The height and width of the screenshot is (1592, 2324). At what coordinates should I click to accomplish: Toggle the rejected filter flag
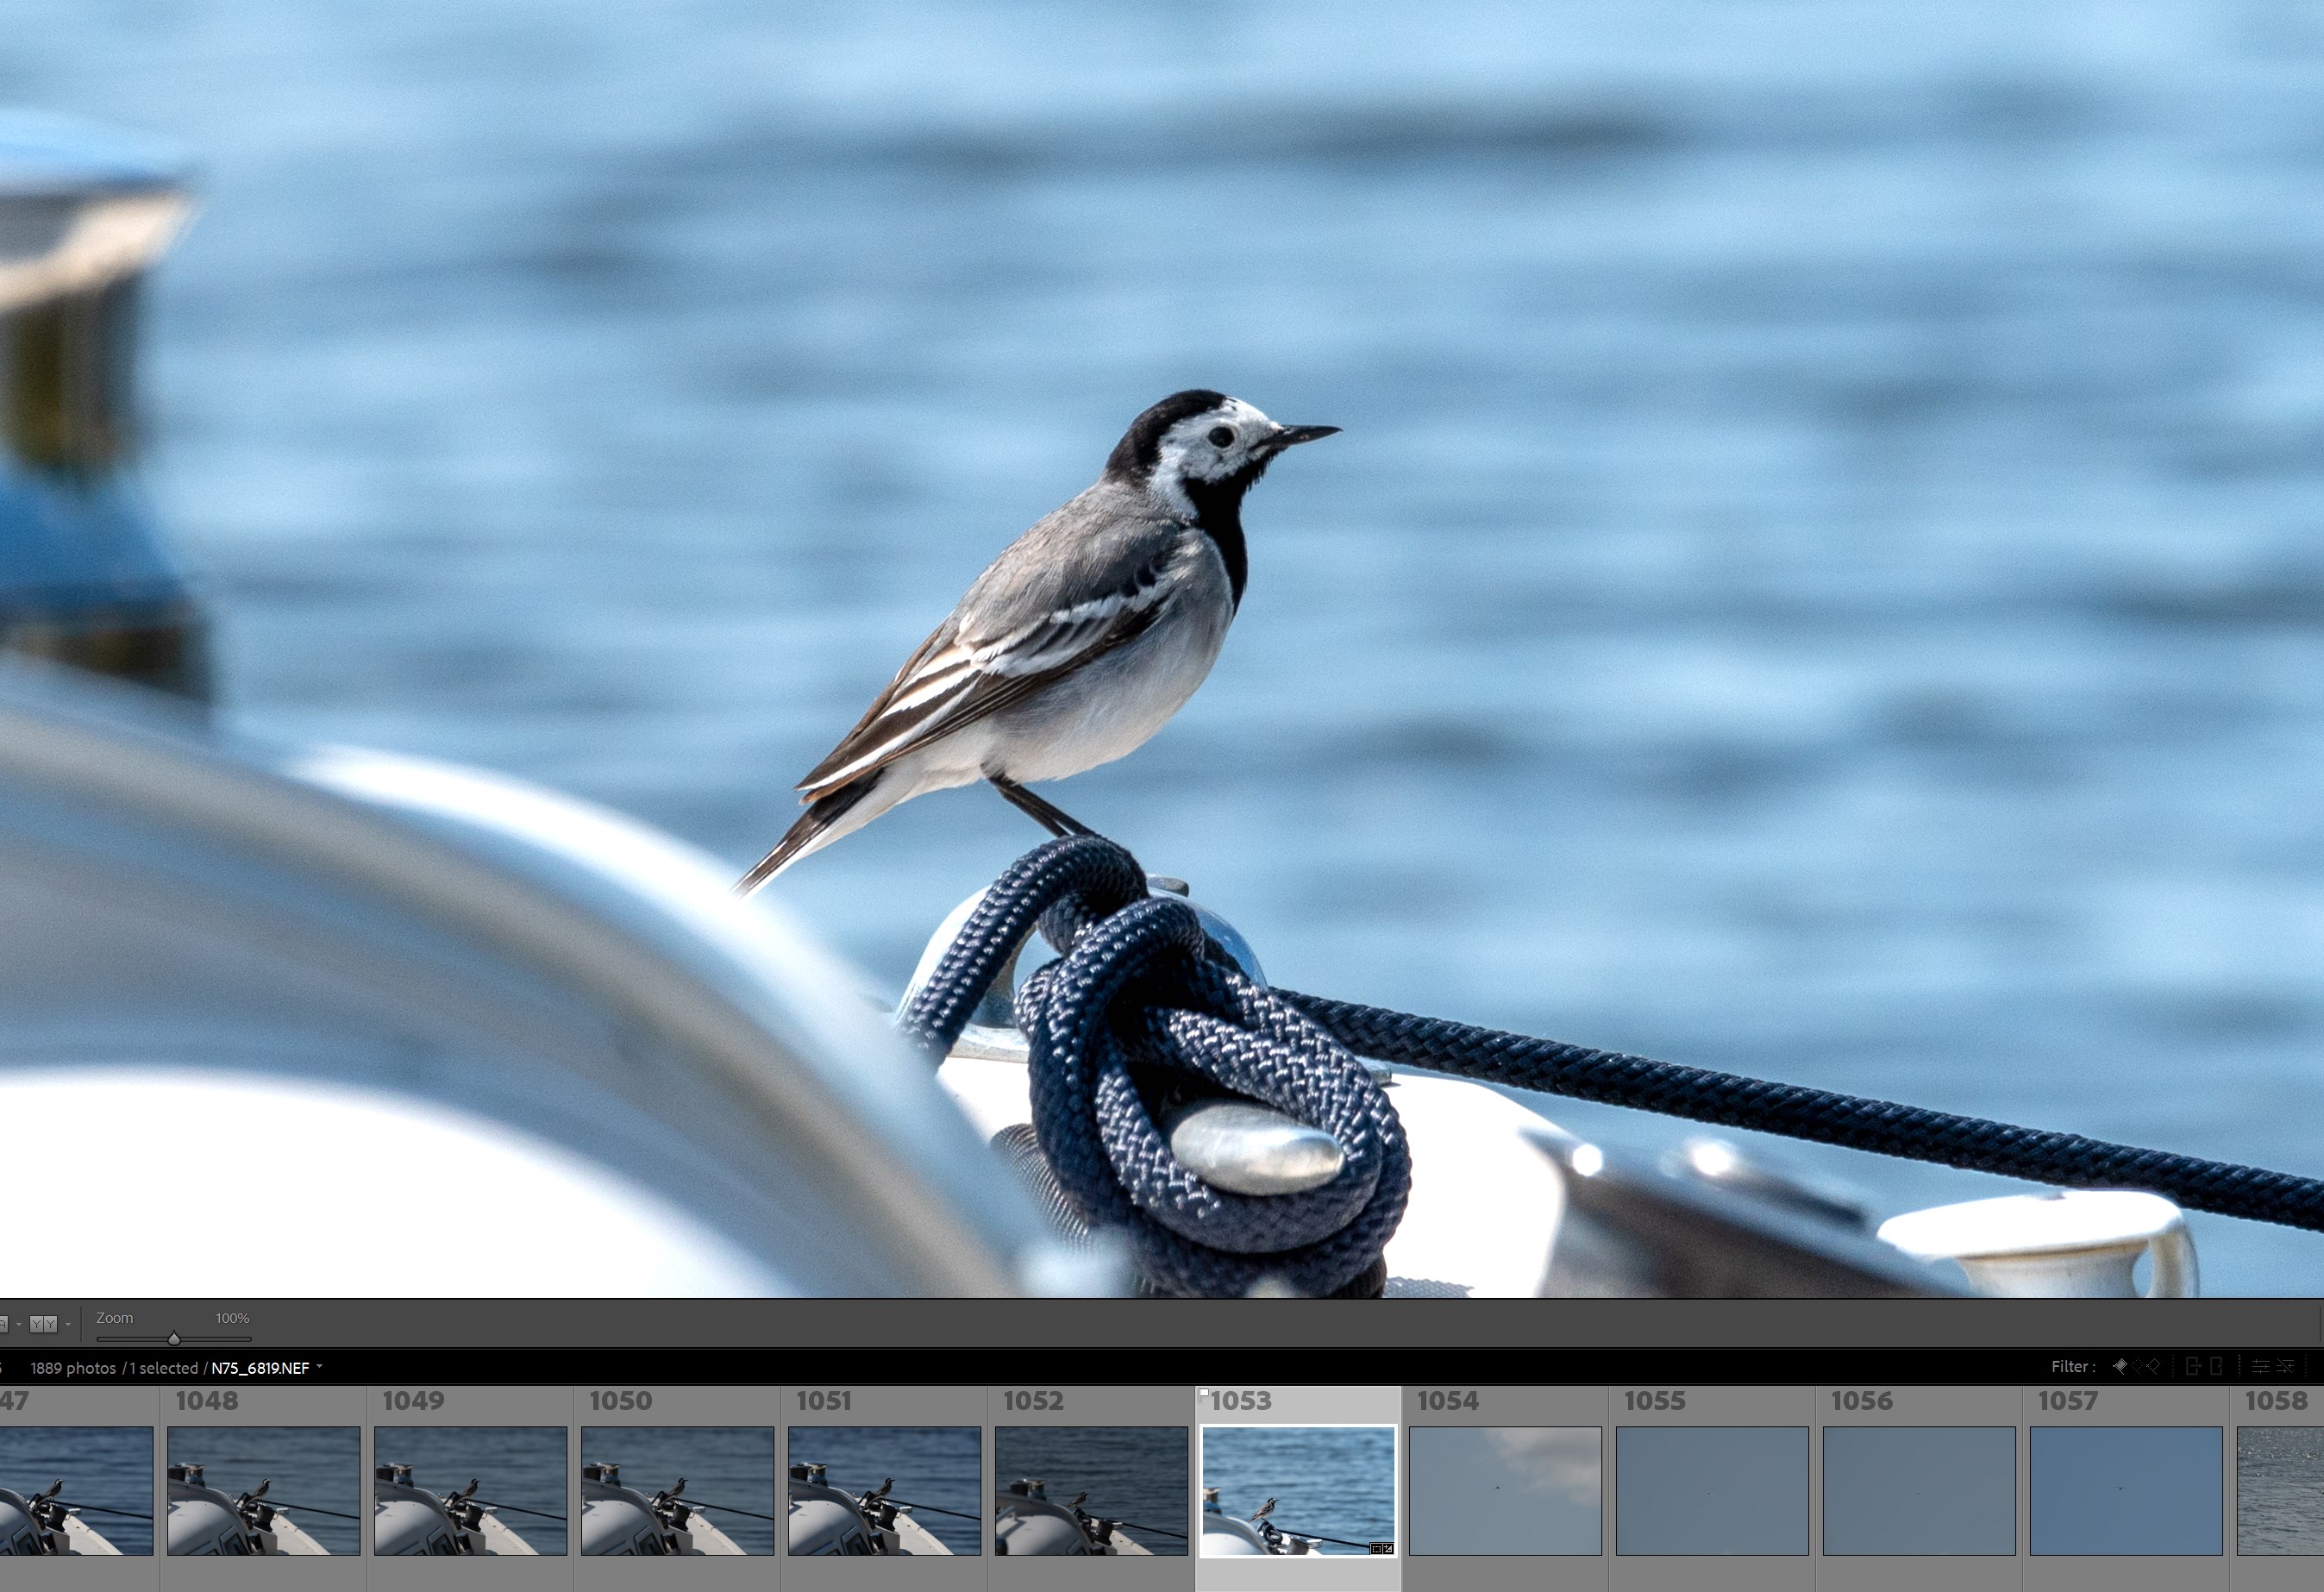pyautogui.click(x=2153, y=1366)
